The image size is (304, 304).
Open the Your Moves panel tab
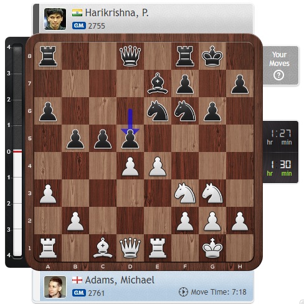pyautogui.click(x=281, y=65)
